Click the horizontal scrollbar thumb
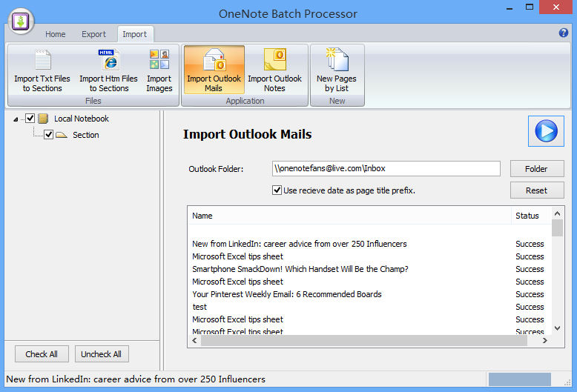 tap(364, 341)
